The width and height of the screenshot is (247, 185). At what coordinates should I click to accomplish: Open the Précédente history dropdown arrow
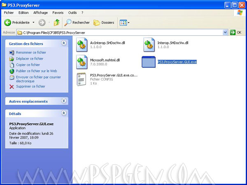[x=33, y=23]
